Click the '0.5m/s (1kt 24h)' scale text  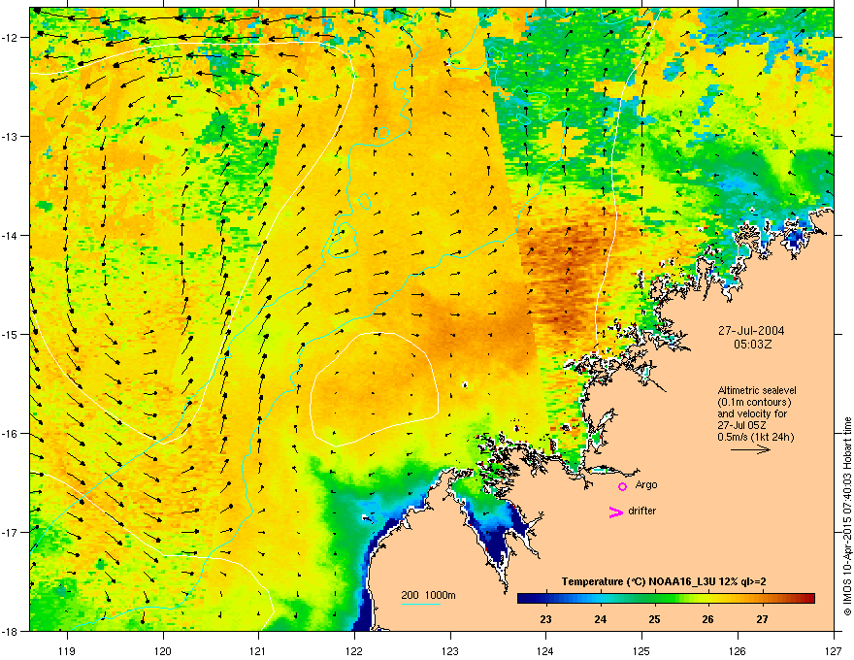point(755,437)
